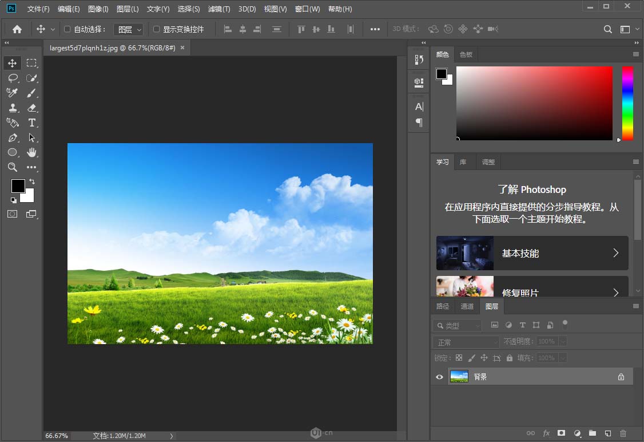Select the Eyedropper tool
This screenshot has height=442, width=644.
click(13, 93)
